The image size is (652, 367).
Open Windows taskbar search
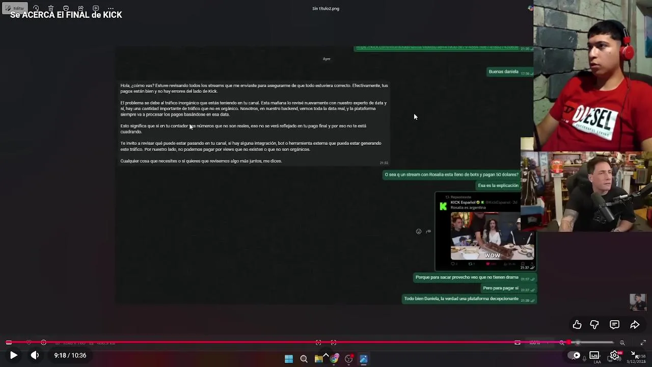[x=304, y=359]
